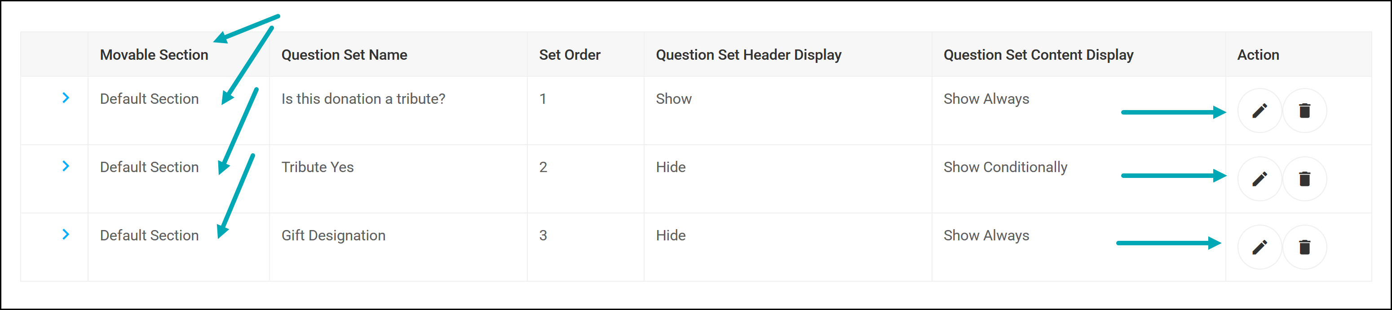Click the Action column header
Image resolution: width=1392 pixels, height=310 pixels.
[1258, 54]
